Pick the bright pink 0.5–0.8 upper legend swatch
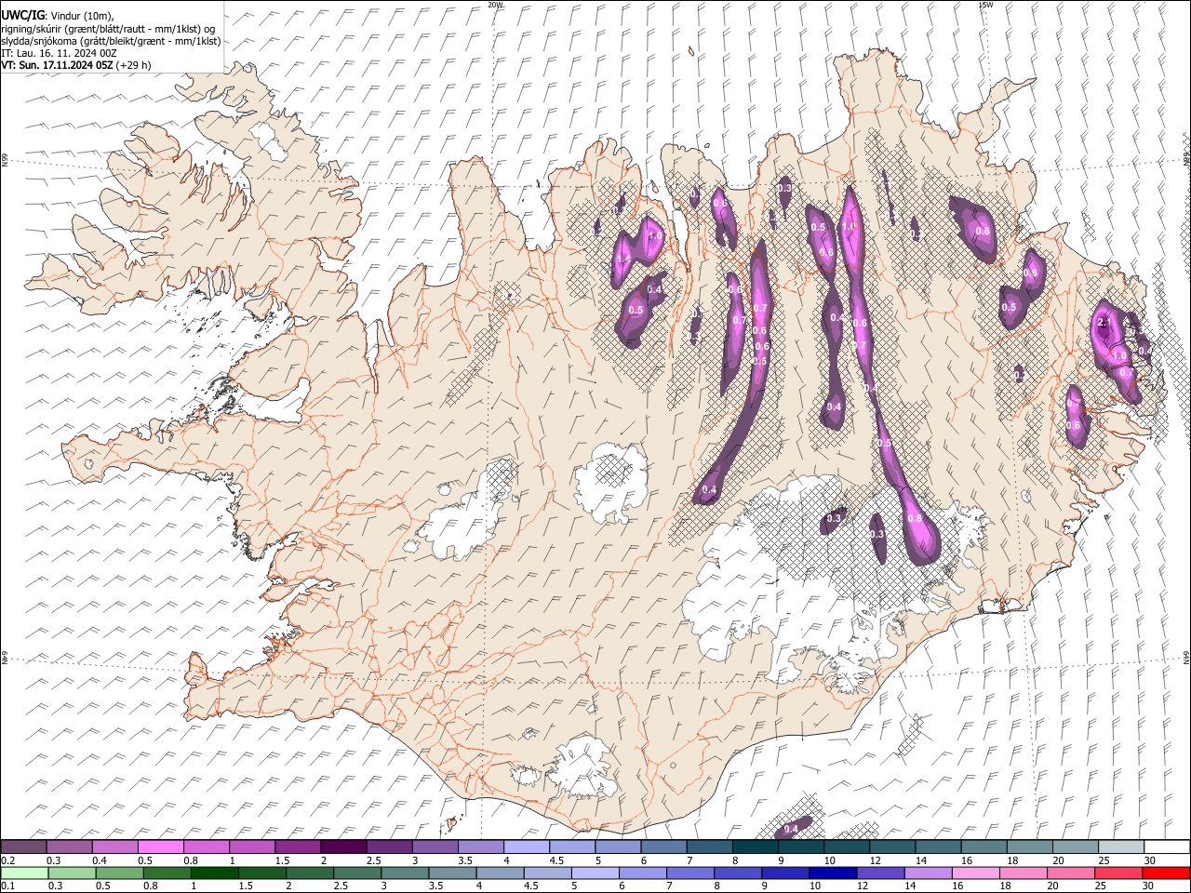The width and height of the screenshot is (1191, 893). point(161,847)
